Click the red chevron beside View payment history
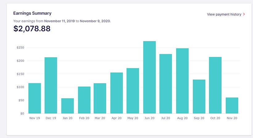The image size is (253, 138). pos(244,14)
